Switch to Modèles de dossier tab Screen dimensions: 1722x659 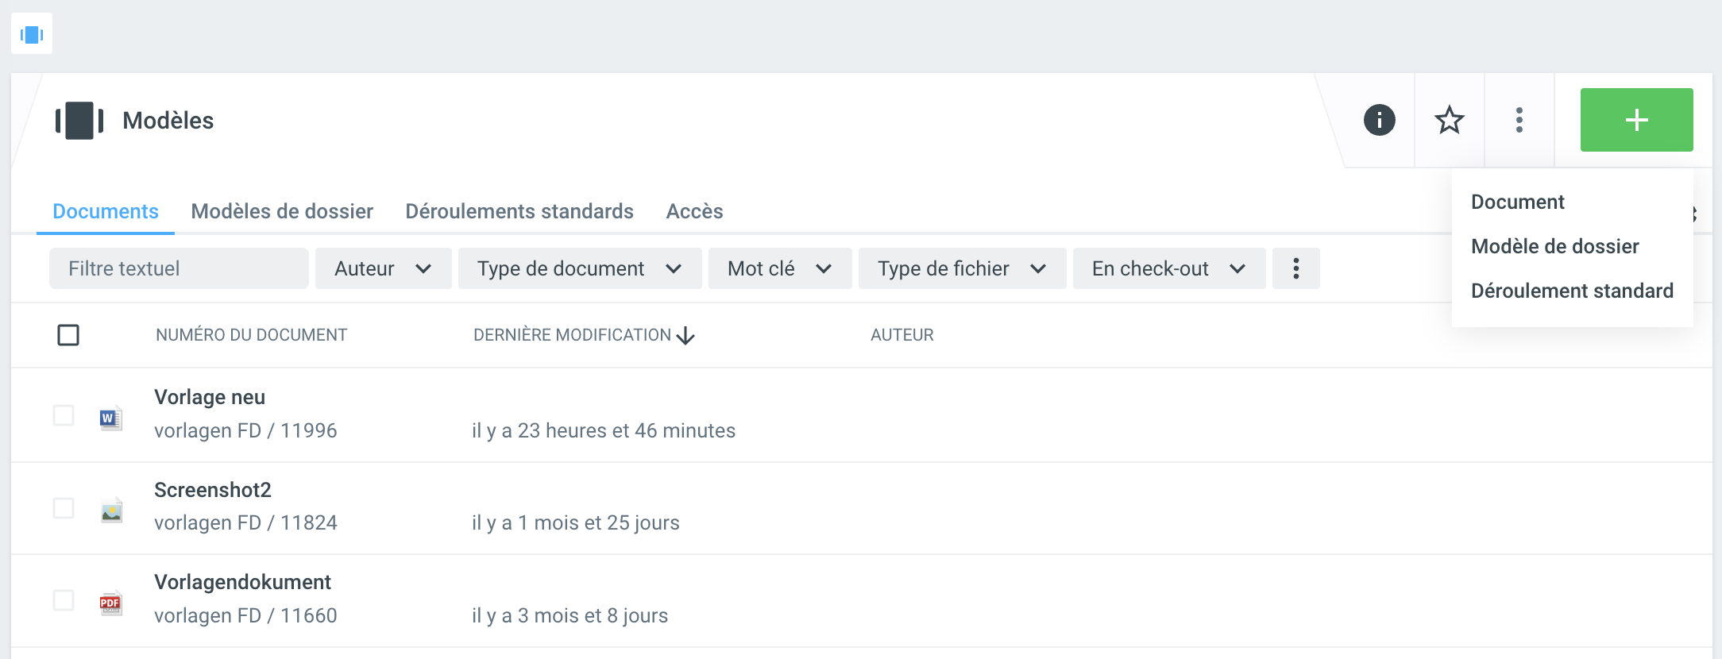click(x=282, y=211)
